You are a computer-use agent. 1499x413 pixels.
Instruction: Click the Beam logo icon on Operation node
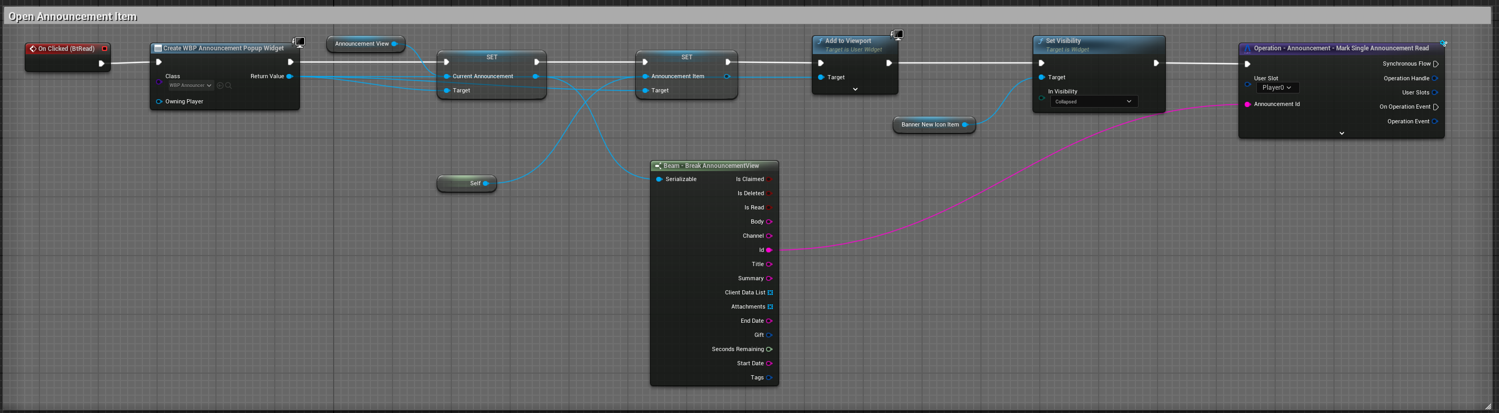pyautogui.click(x=1247, y=49)
